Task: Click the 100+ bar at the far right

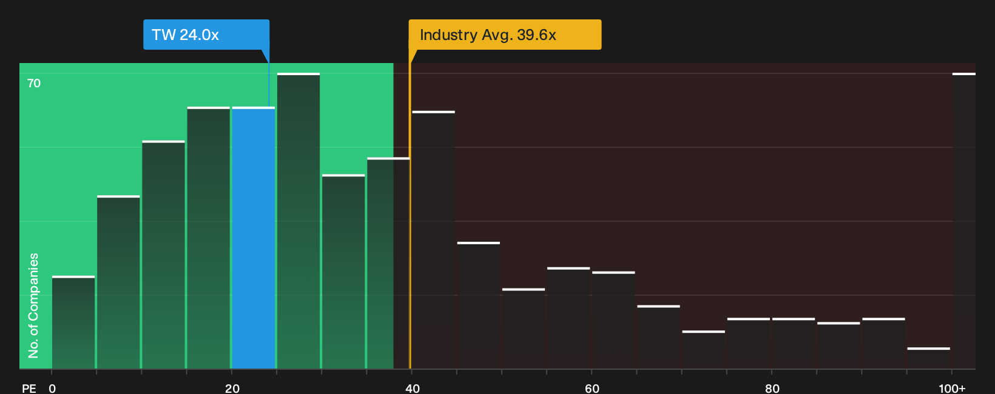Action: click(964, 221)
